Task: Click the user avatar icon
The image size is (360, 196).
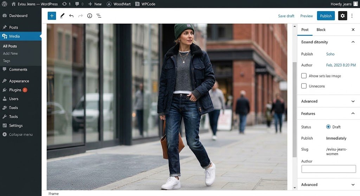Action: pos(355,4)
